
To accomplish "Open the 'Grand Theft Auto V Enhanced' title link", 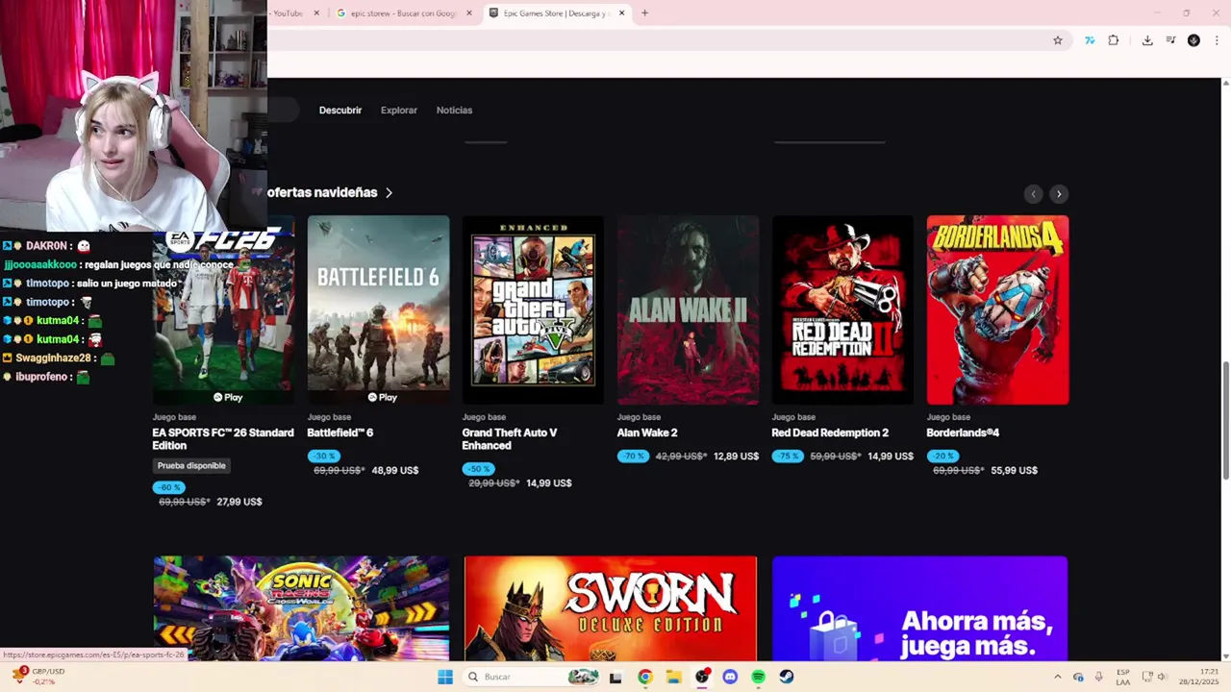I will pos(510,439).
